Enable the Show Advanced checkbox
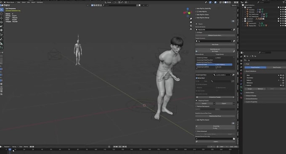Viewport: 286px width, 154px height. (x=196, y=131)
